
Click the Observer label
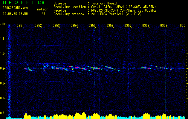point(61,3)
